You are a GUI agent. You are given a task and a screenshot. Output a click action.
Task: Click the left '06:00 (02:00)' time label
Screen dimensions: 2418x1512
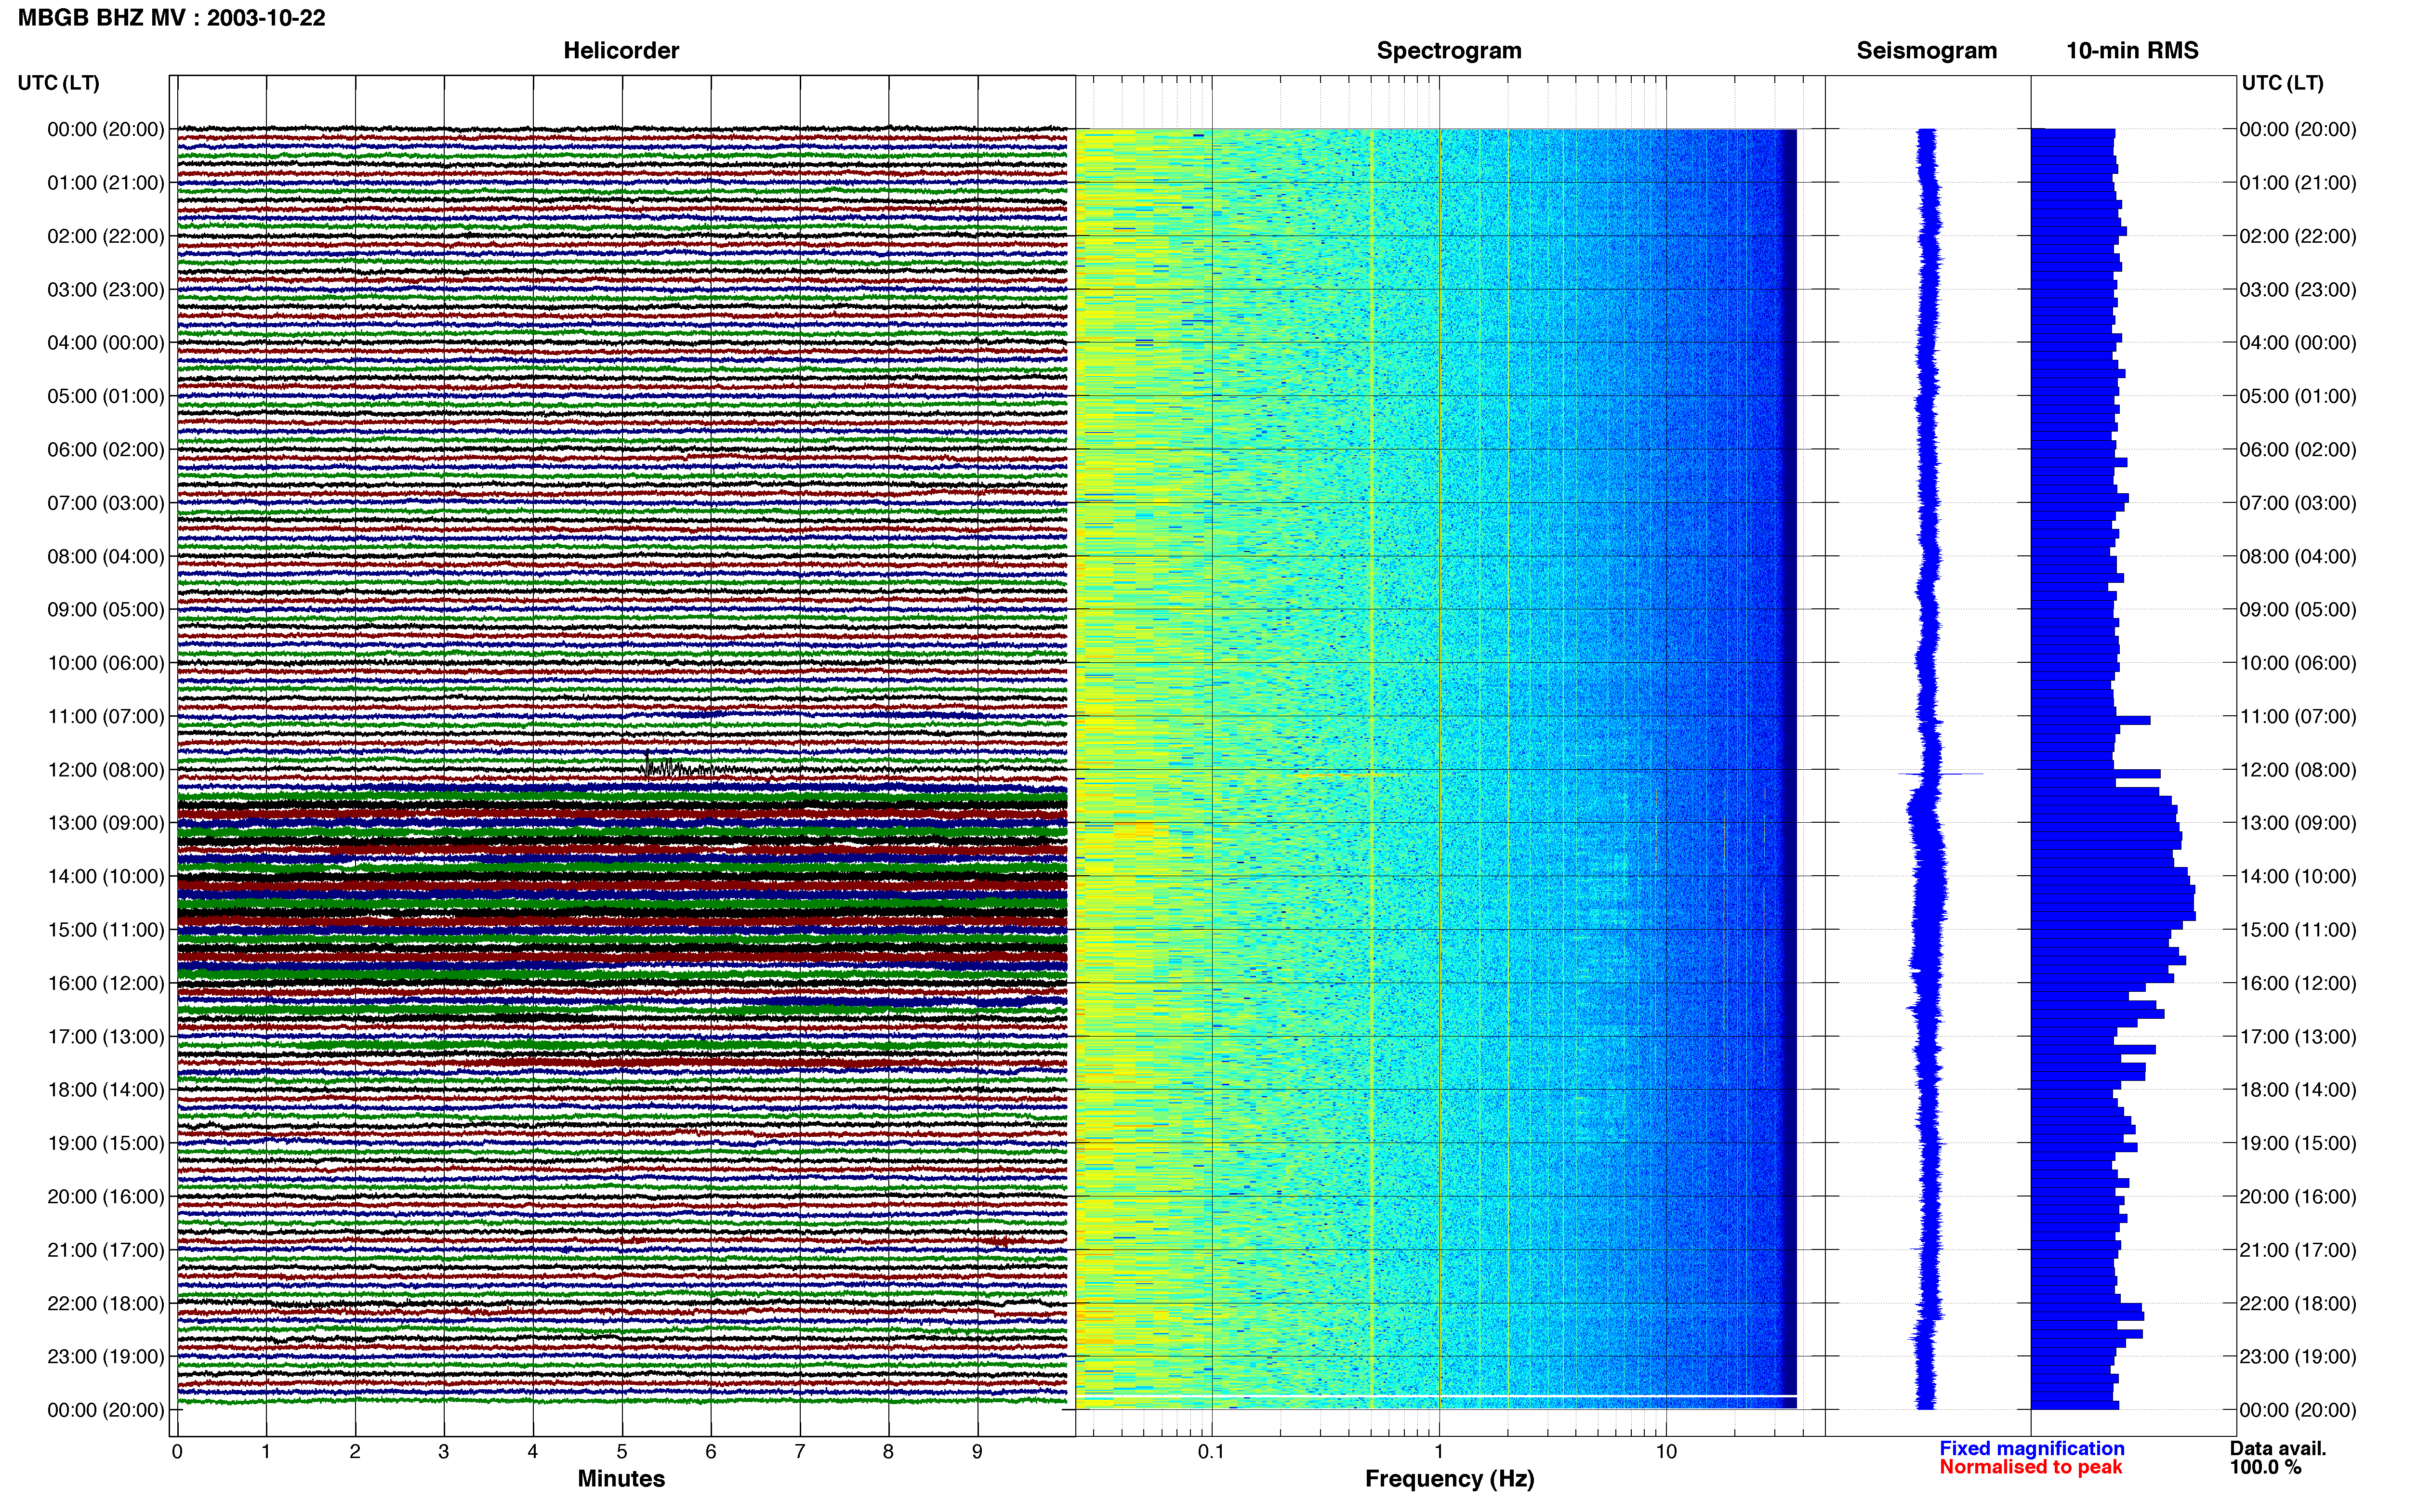tap(106, 450)
